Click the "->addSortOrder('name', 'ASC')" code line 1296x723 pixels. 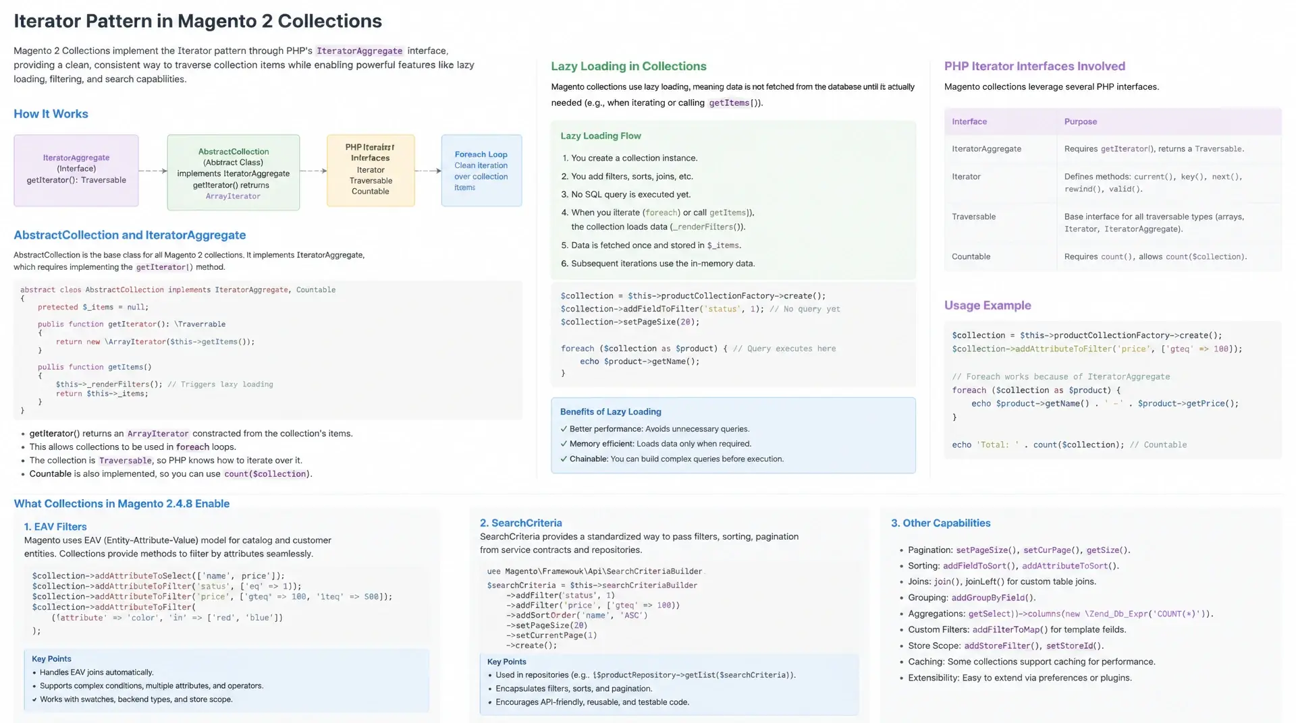(576, 615)
